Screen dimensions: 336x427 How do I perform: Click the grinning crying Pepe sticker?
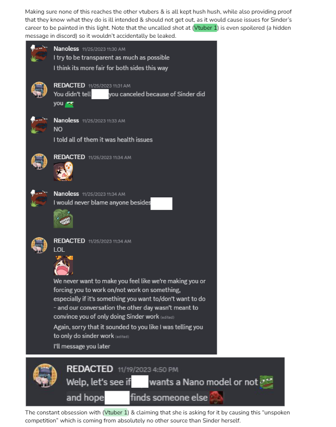pyautogui.click(x=63, y=219)
